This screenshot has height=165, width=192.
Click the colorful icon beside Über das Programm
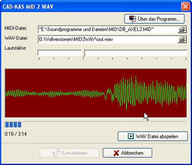point(132,19)
